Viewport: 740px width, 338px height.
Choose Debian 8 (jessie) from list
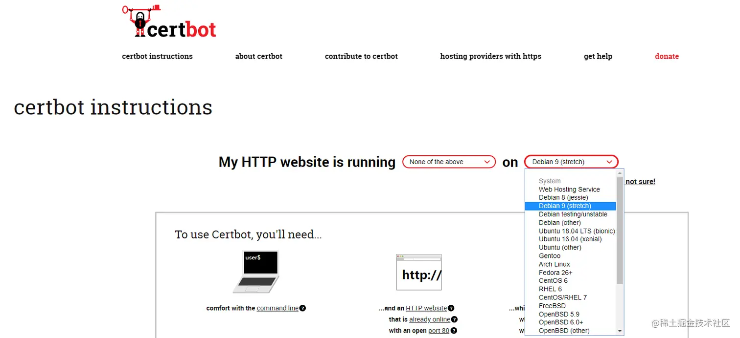(570, 197)
